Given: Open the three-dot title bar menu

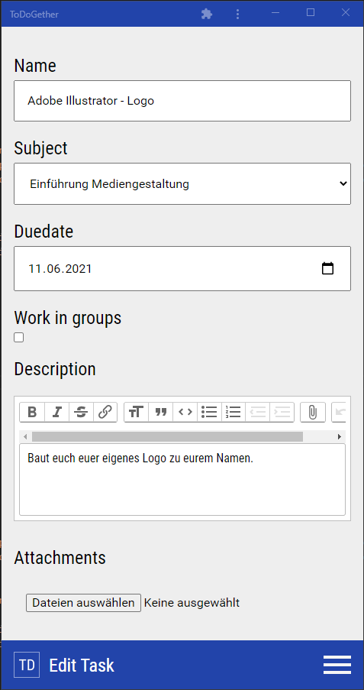Looking at the screenshot, I should click(237, 14).
